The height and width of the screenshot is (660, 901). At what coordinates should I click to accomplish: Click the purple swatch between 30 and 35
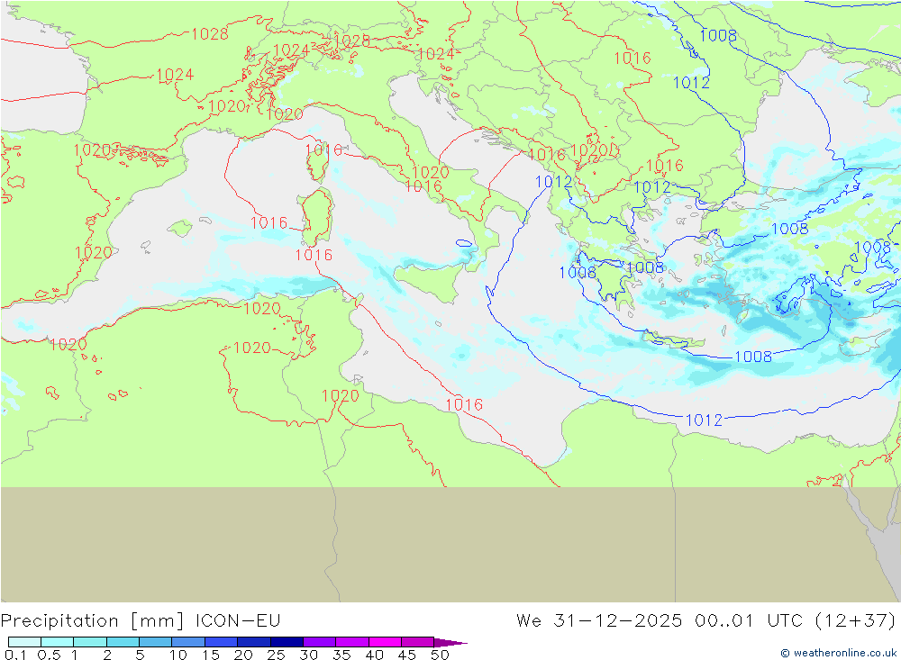coord(320,642)
